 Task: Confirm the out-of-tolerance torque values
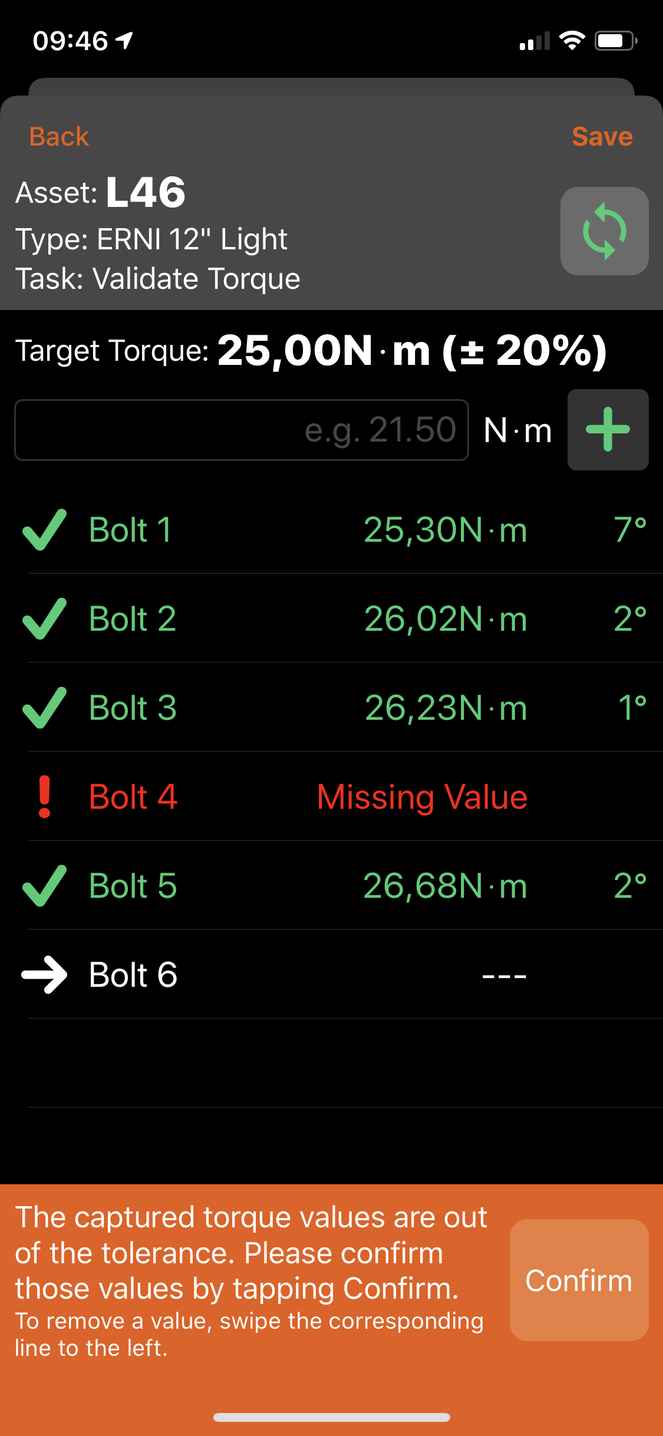(579, 1280)
